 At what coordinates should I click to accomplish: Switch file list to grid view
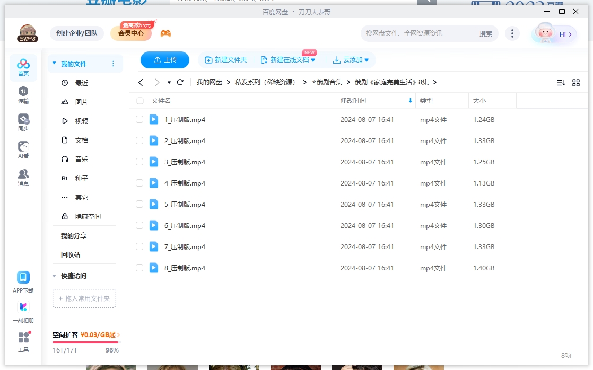(576, 82)
